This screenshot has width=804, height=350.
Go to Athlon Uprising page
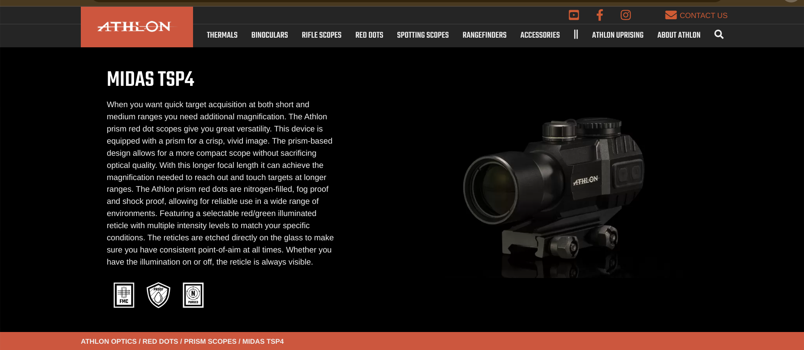coord(618,35)
